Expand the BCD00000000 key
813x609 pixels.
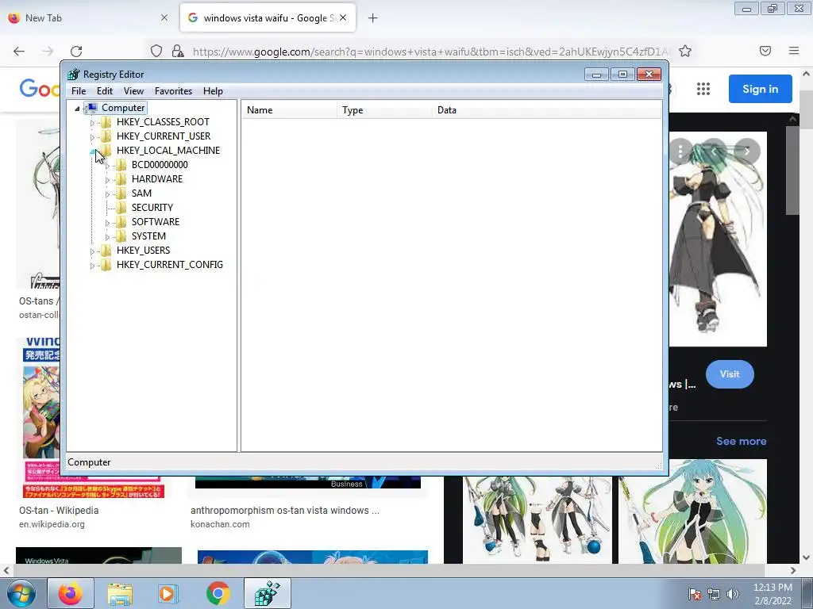click(107, 166)
